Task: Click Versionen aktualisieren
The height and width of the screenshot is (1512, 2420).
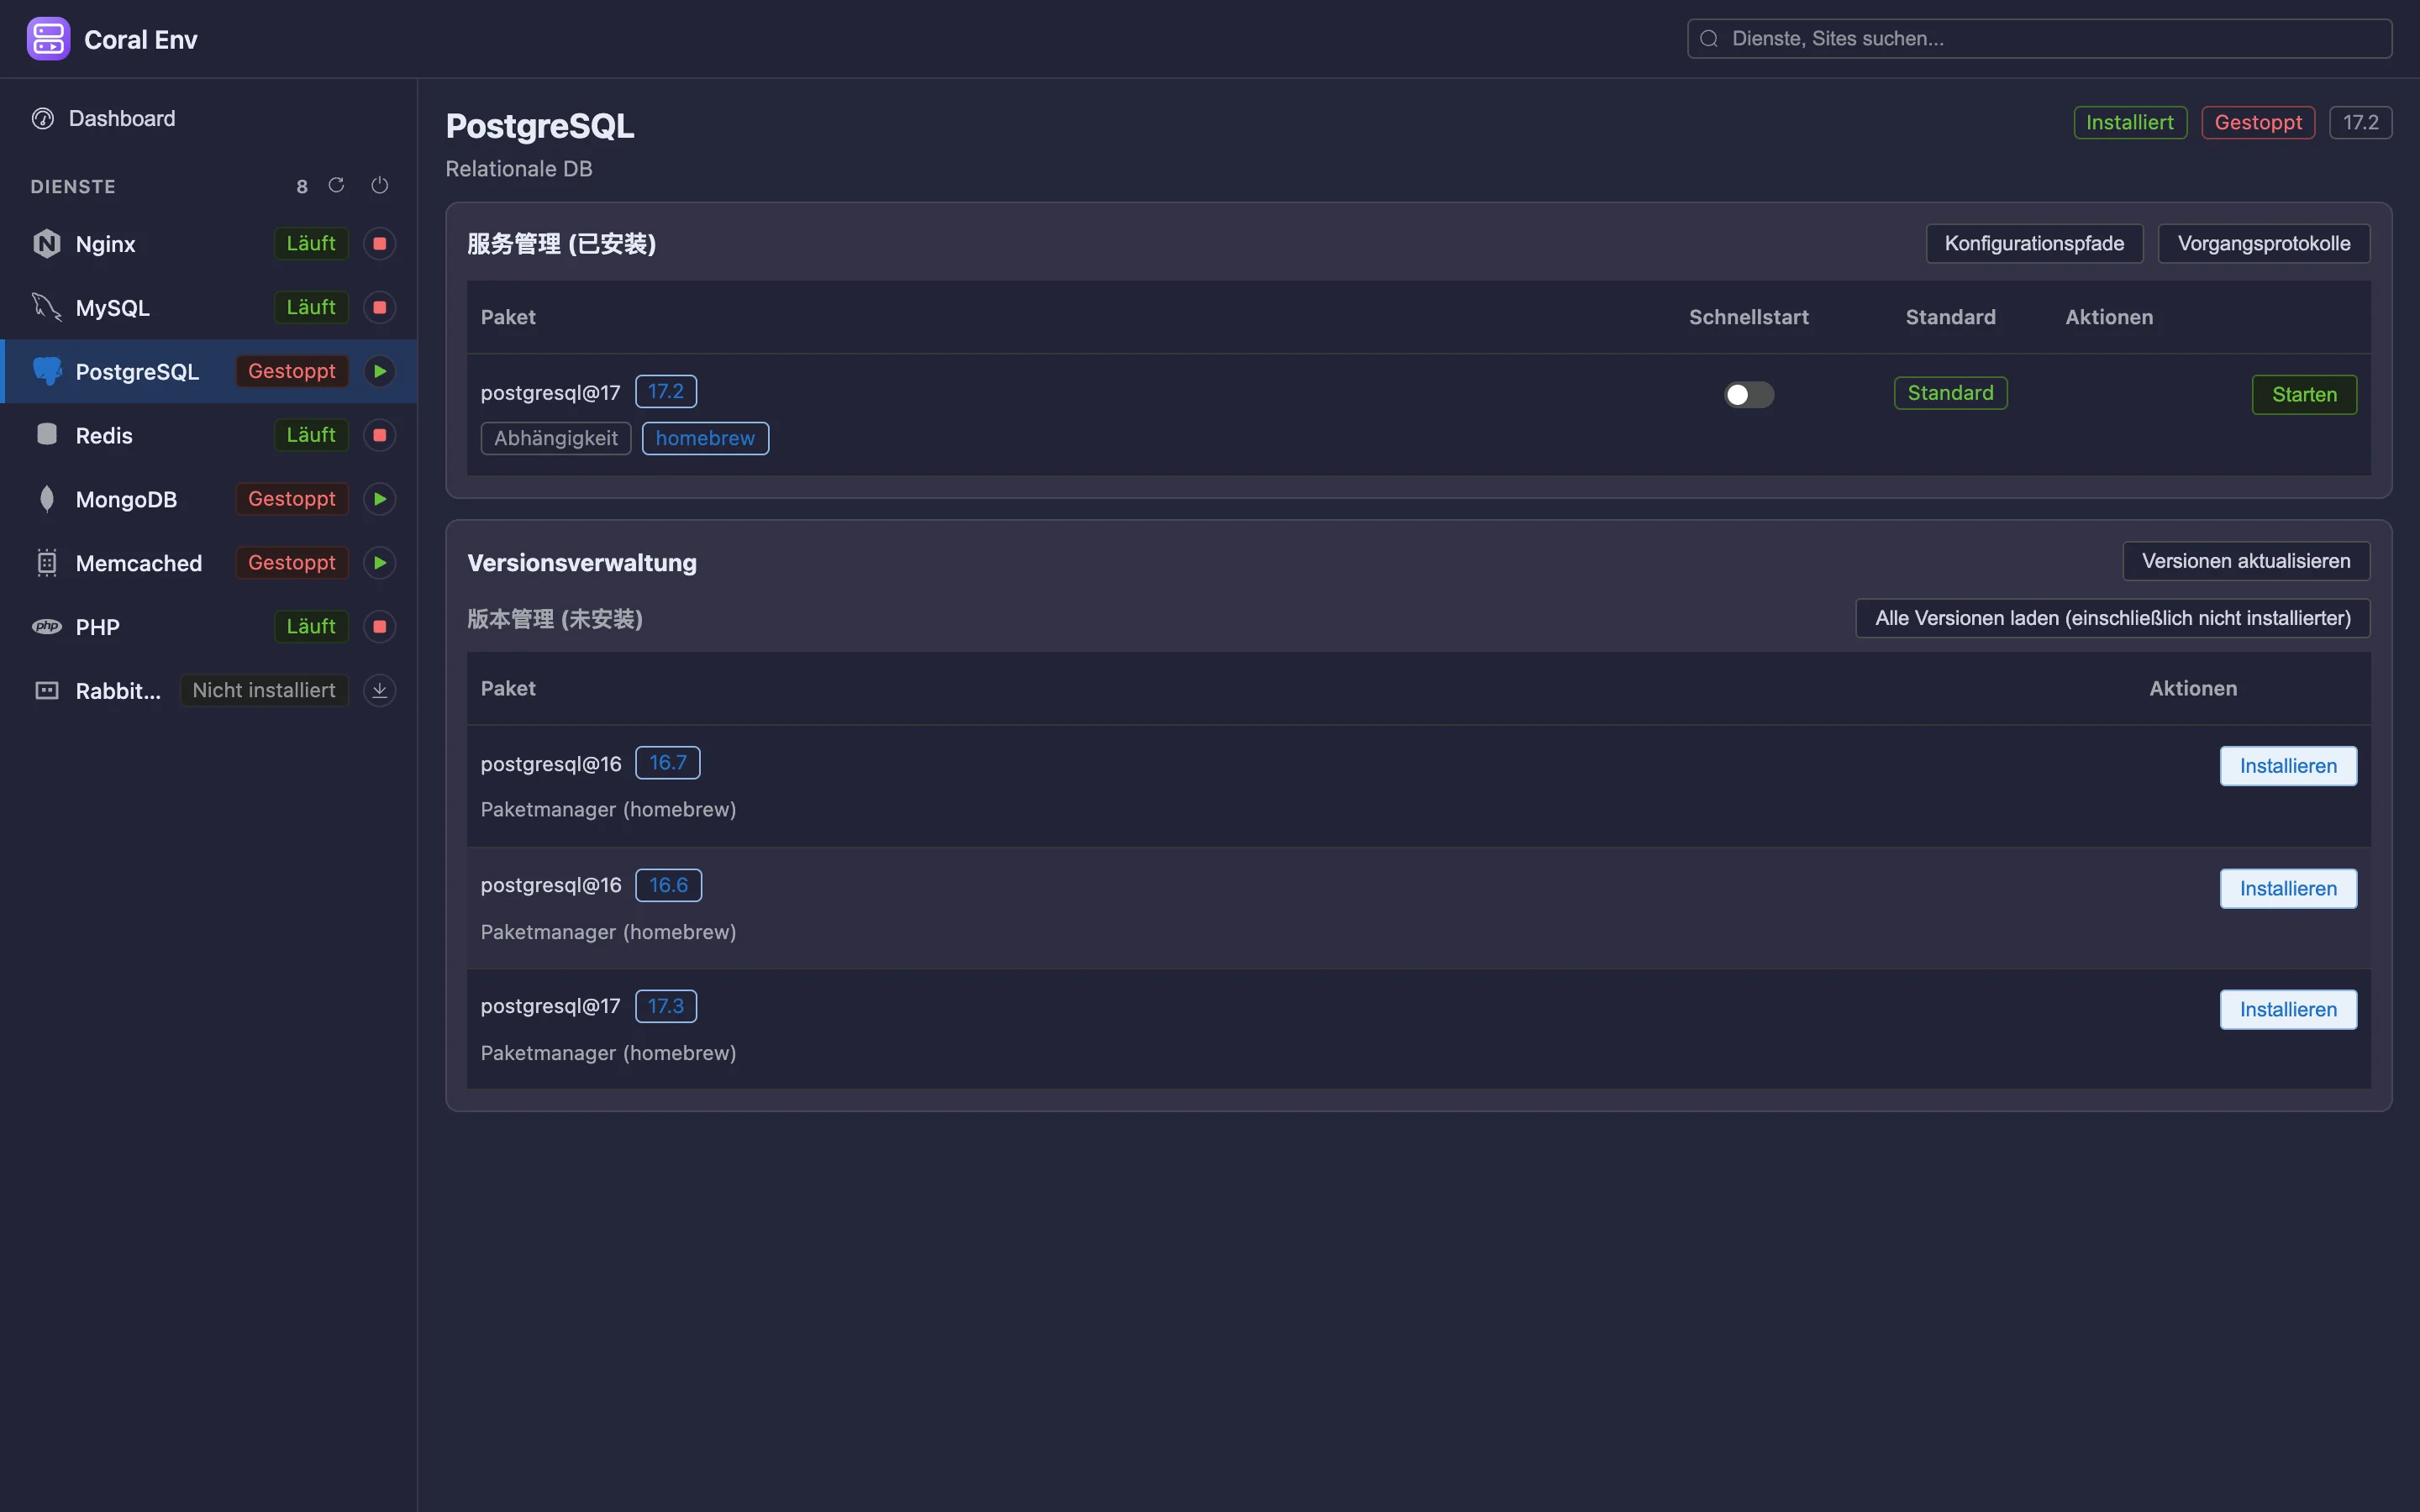Action: [x=2246, y=561]
